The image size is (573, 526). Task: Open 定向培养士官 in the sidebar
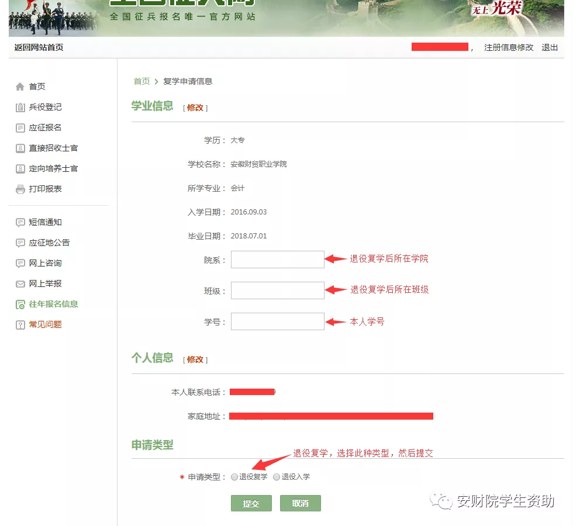pyautogui.click(x=53, y=168)
